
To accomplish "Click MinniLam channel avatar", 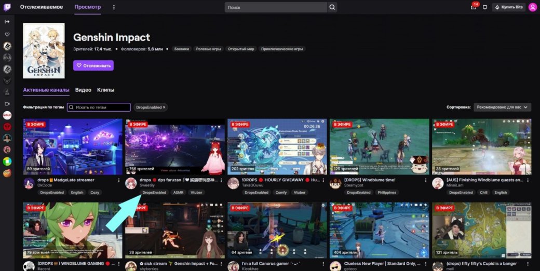I will coord(438,183).
